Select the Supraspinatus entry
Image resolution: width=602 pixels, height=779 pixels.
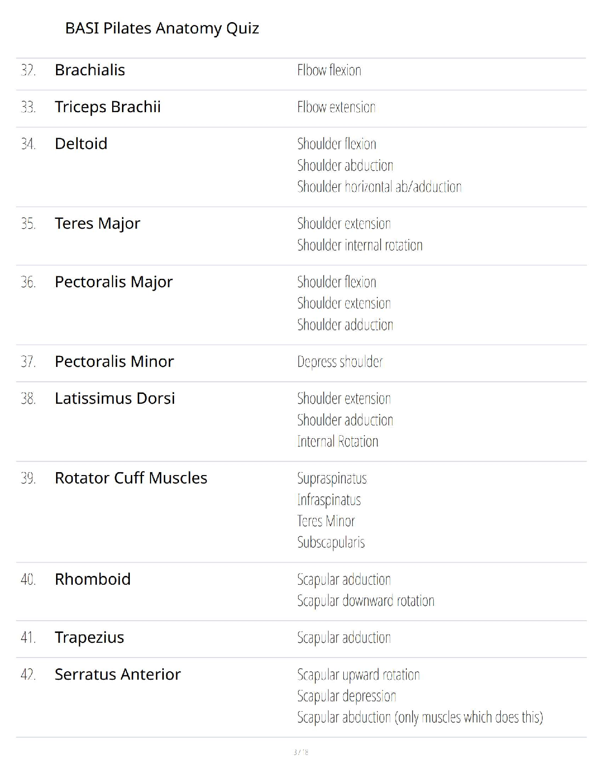pos(332,479)
